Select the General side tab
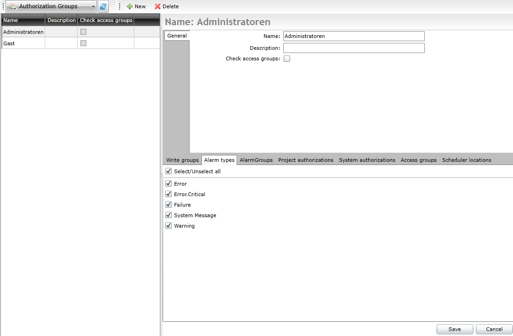Viewport: 513px width, 336px height. pyautogui.click(x=177, y=36)
